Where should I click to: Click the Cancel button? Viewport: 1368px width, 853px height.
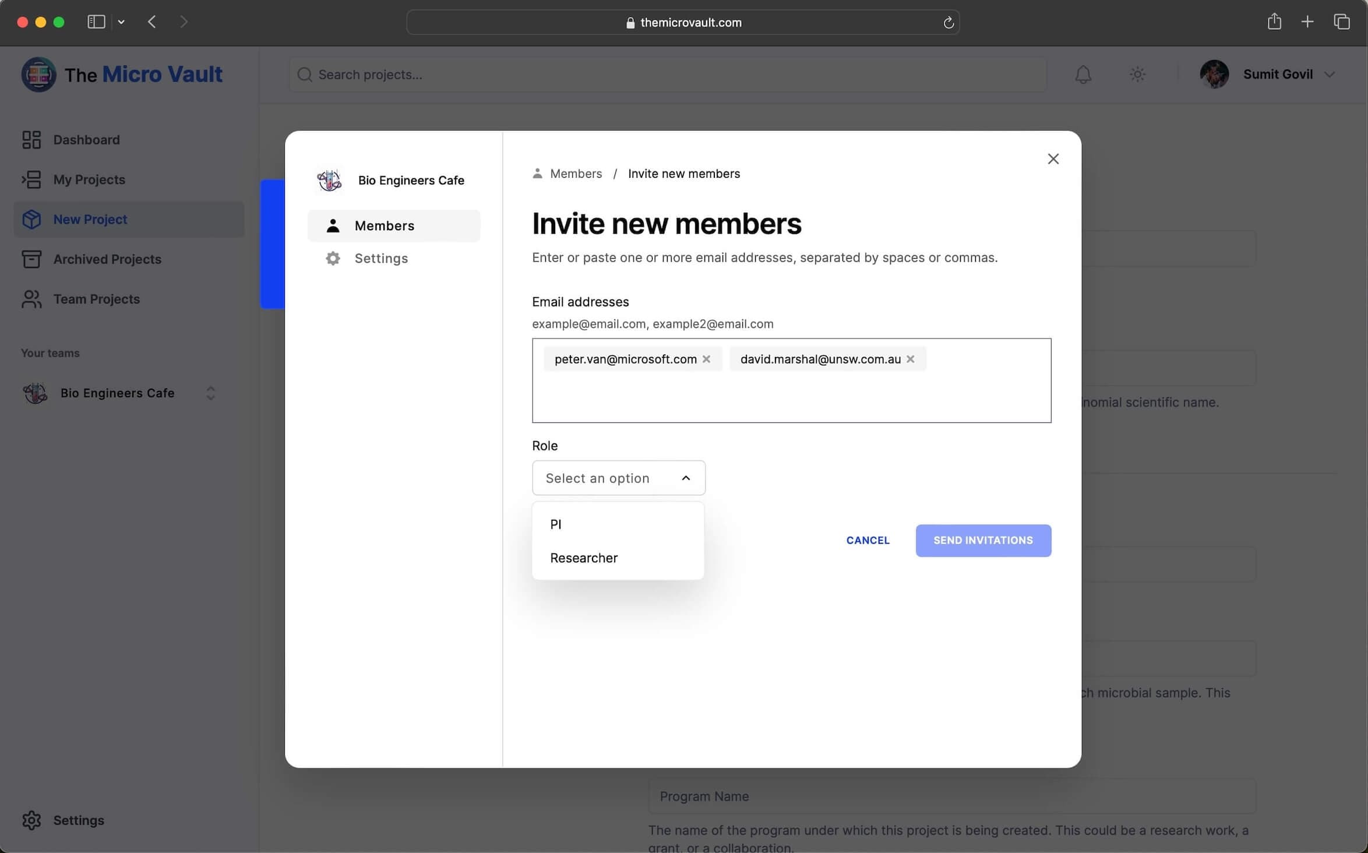(x=868, y=540)
